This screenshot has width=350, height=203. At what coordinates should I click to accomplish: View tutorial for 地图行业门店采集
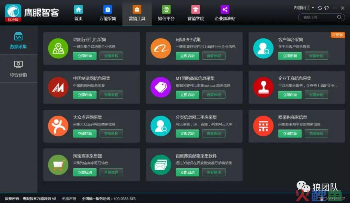coord(111,56)
